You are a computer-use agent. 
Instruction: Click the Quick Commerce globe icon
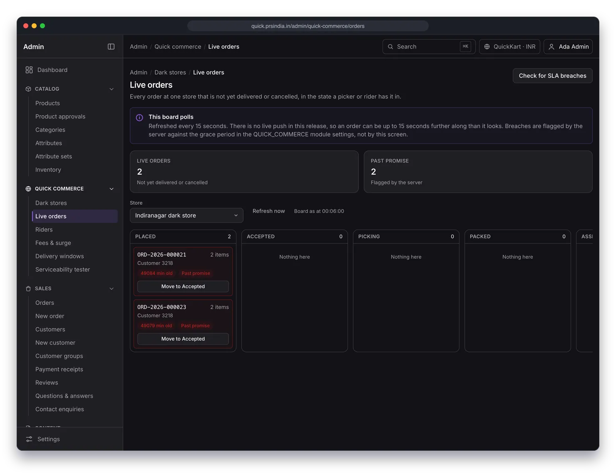click(28, 189)
